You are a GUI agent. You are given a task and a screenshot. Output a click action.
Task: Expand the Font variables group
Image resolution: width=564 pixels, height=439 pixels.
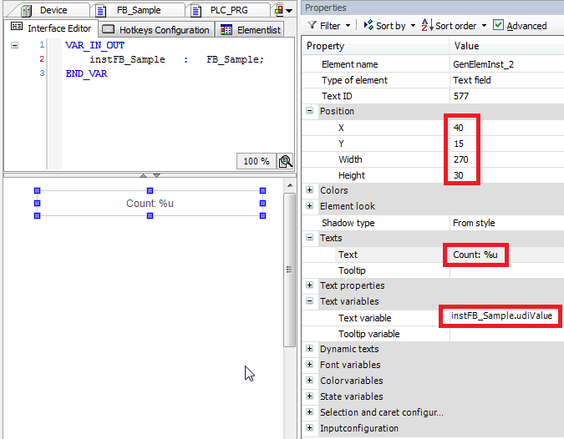pos(310,365)
